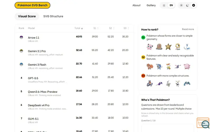Select the Diglett thumbnail in S1

[x=159, y=47]
